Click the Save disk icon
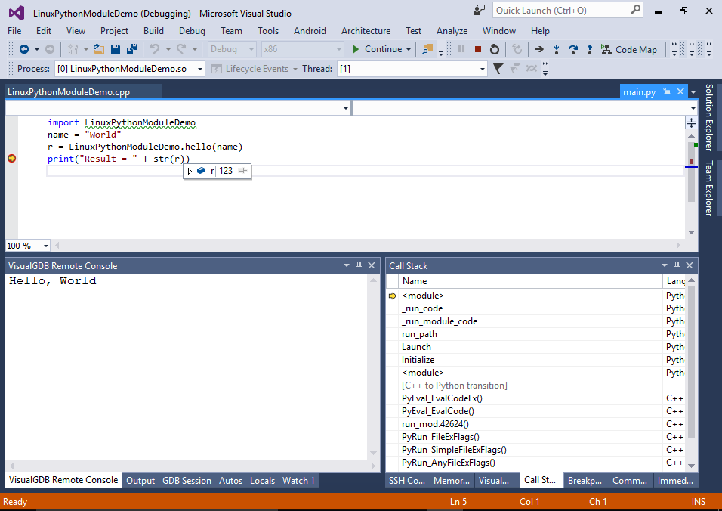The image size is (722, 511). click(x=116, y=49)
